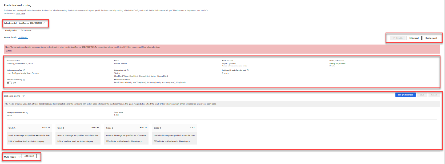Click the Add model button
Viewport: 445px width, 164px height.
tap(29, 156)
